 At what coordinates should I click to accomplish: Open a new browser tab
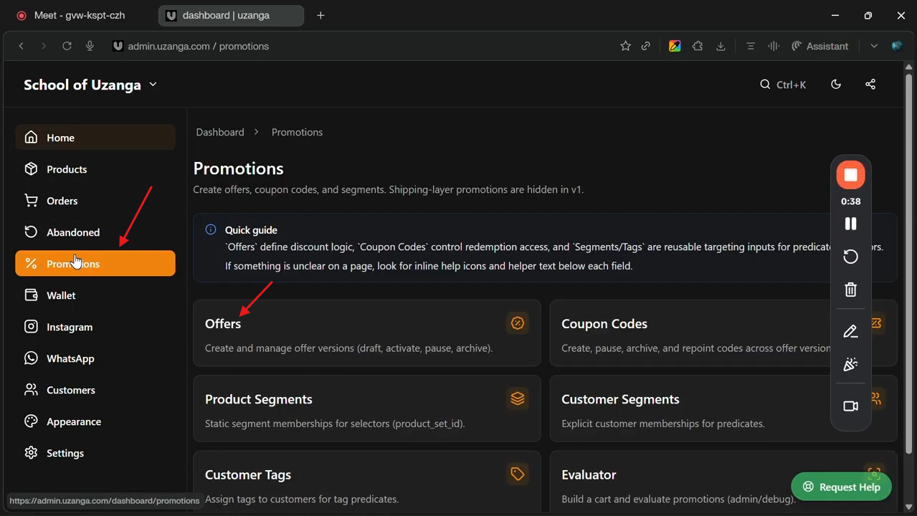pos(320,15)
